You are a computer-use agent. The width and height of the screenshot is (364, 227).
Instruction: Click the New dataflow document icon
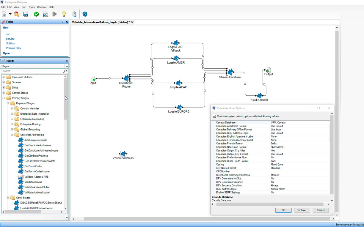(4, 14)
